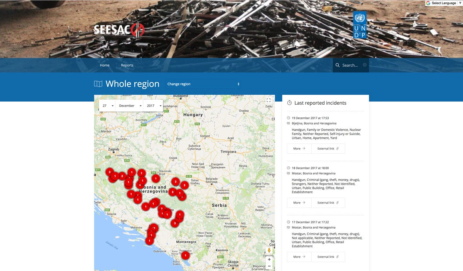Expand the 2017 year dropdown
Image resolution: width=463 pixels, height=271 pixels.
click(153, 105)
